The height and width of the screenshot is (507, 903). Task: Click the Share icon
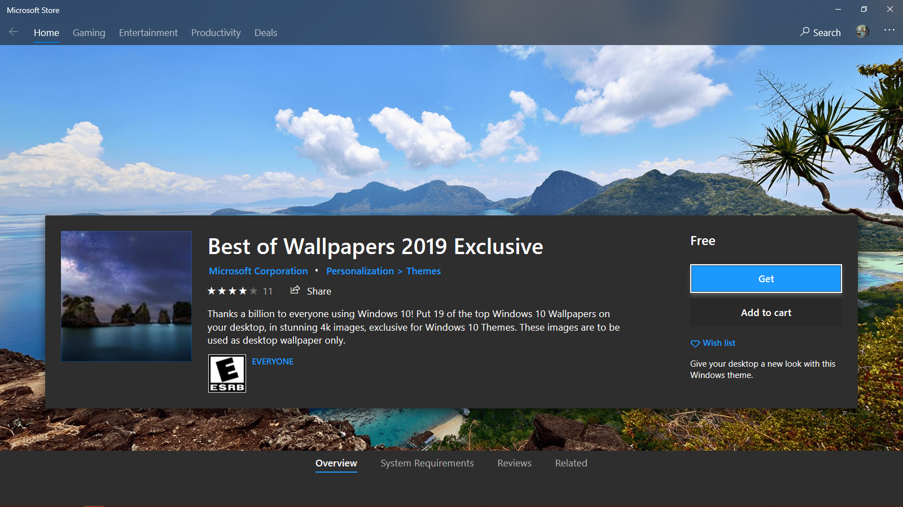pos(295,290)
